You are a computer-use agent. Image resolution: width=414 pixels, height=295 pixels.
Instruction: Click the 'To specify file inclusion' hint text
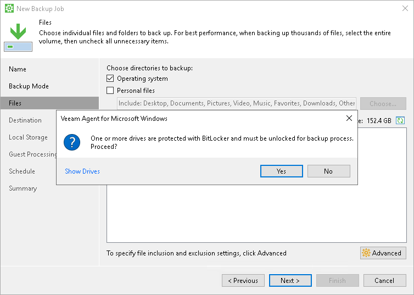(x=197, y=253)
